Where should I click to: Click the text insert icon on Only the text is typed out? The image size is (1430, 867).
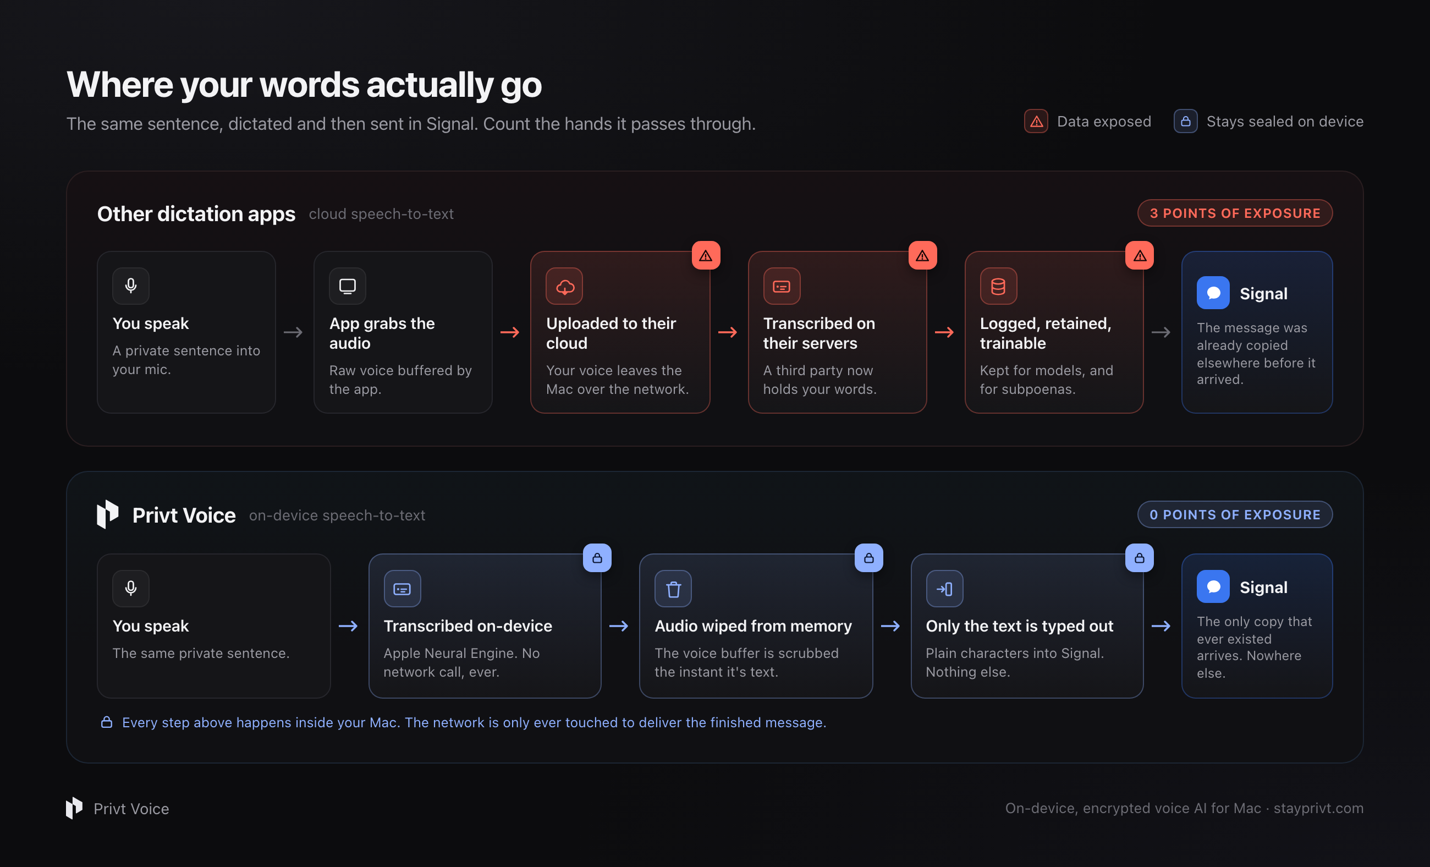944,588
